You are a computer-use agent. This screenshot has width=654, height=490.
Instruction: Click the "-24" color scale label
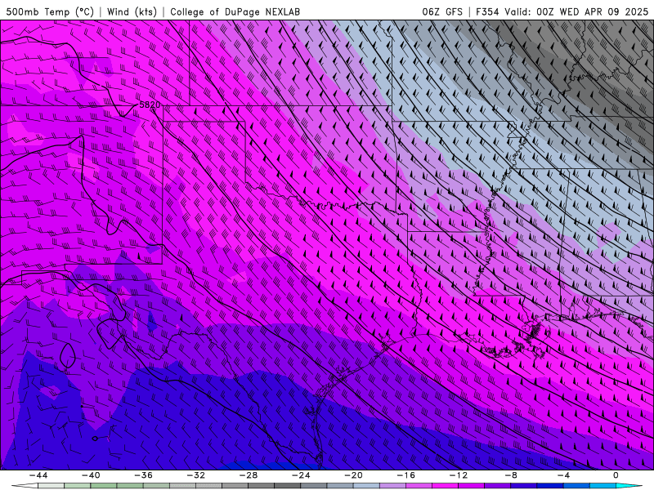coord(301,475)
